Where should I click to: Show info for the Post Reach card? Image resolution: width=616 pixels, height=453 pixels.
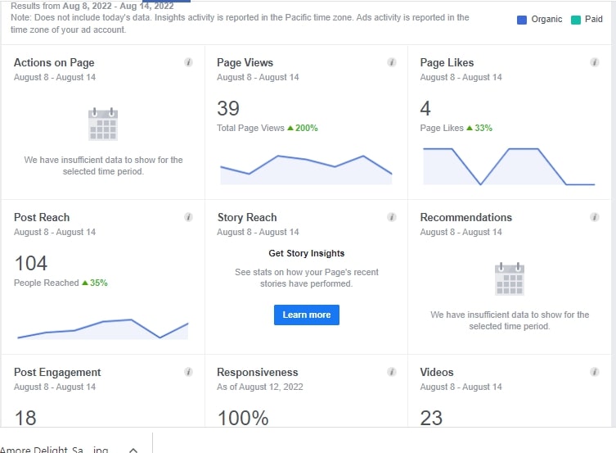(188, 217)
